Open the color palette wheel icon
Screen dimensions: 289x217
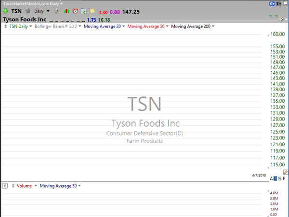(281, 20)
